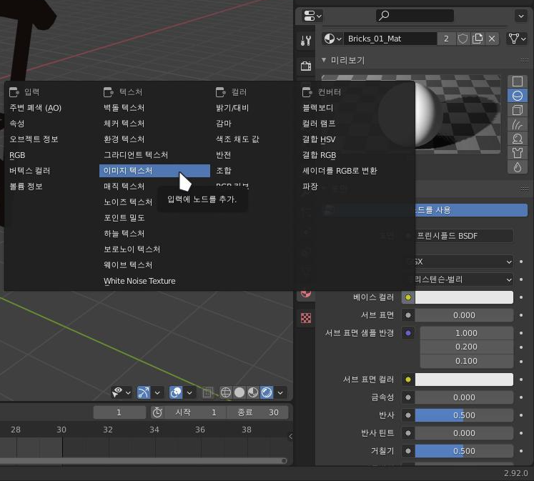Open the material browse dropdown
The height and width of the screenshot is (481, 534).
pos(332,39)
